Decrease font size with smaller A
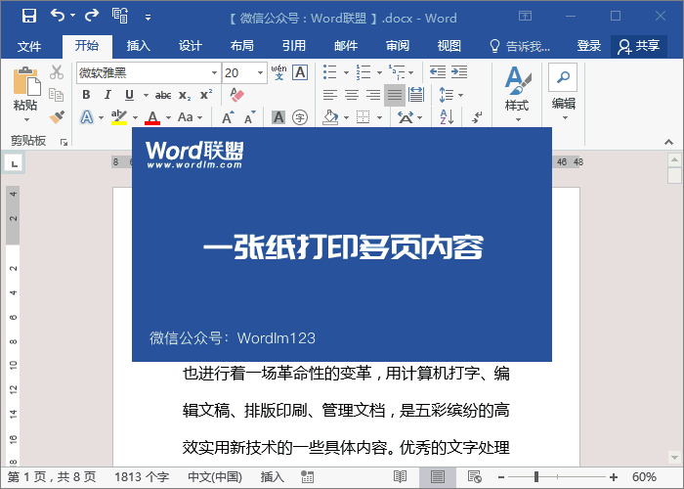The width and height of the screenshot is (684, 489). click(249, 117)
